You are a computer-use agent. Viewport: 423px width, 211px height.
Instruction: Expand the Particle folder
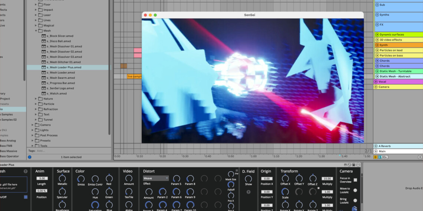(x=36, y=104)
